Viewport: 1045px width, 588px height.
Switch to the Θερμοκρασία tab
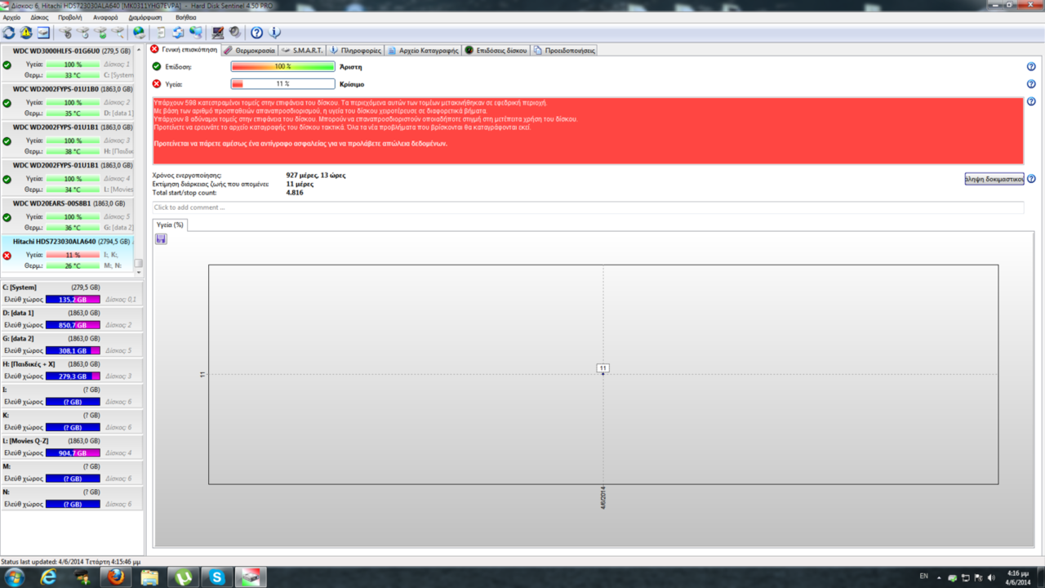pyautogui.click(x=249, y=51)
